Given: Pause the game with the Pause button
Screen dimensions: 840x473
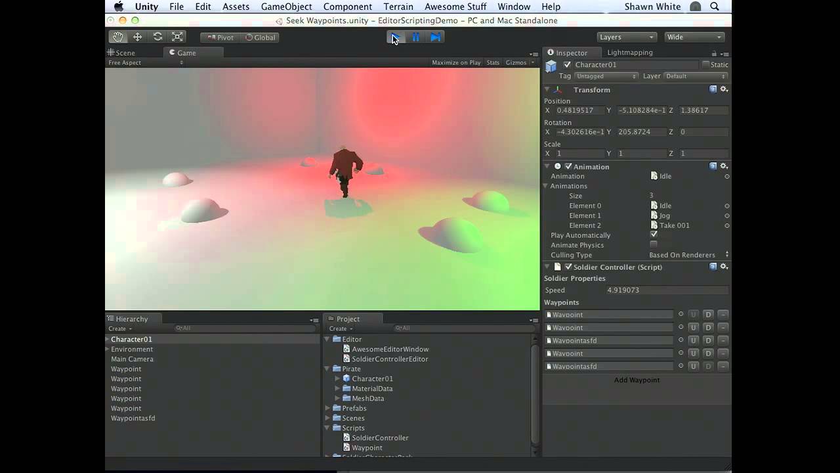Looking at the screenshot, I should (x=415, y=37).
